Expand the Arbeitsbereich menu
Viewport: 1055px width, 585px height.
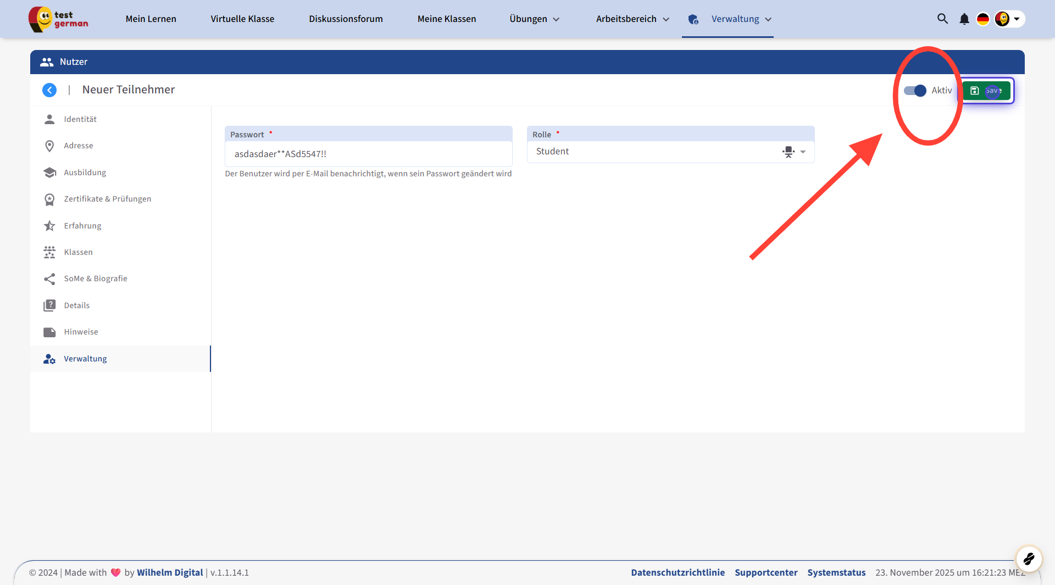pos(632,19)
